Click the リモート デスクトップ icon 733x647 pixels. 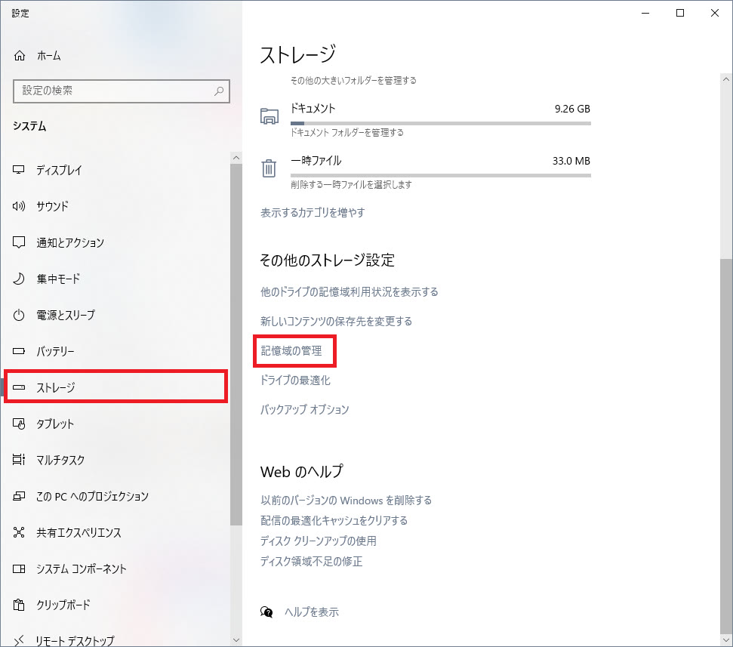(x=19, y=640)
